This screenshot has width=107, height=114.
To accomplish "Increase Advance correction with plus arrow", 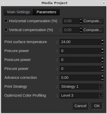I will click(102, 76).
